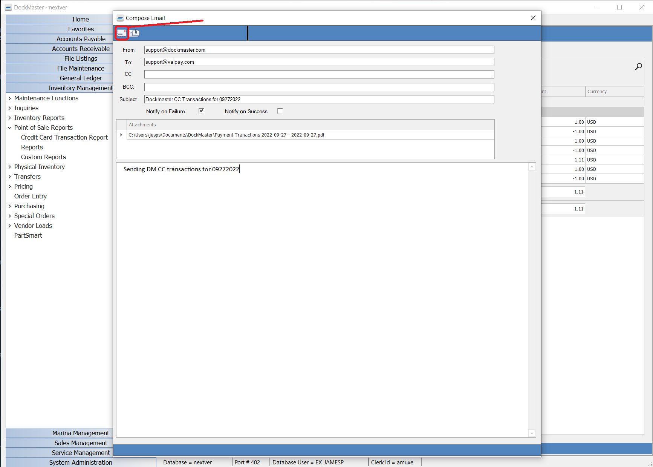653x467 pixels.
Task: Click in the email body text area
Action: (323, 300)
